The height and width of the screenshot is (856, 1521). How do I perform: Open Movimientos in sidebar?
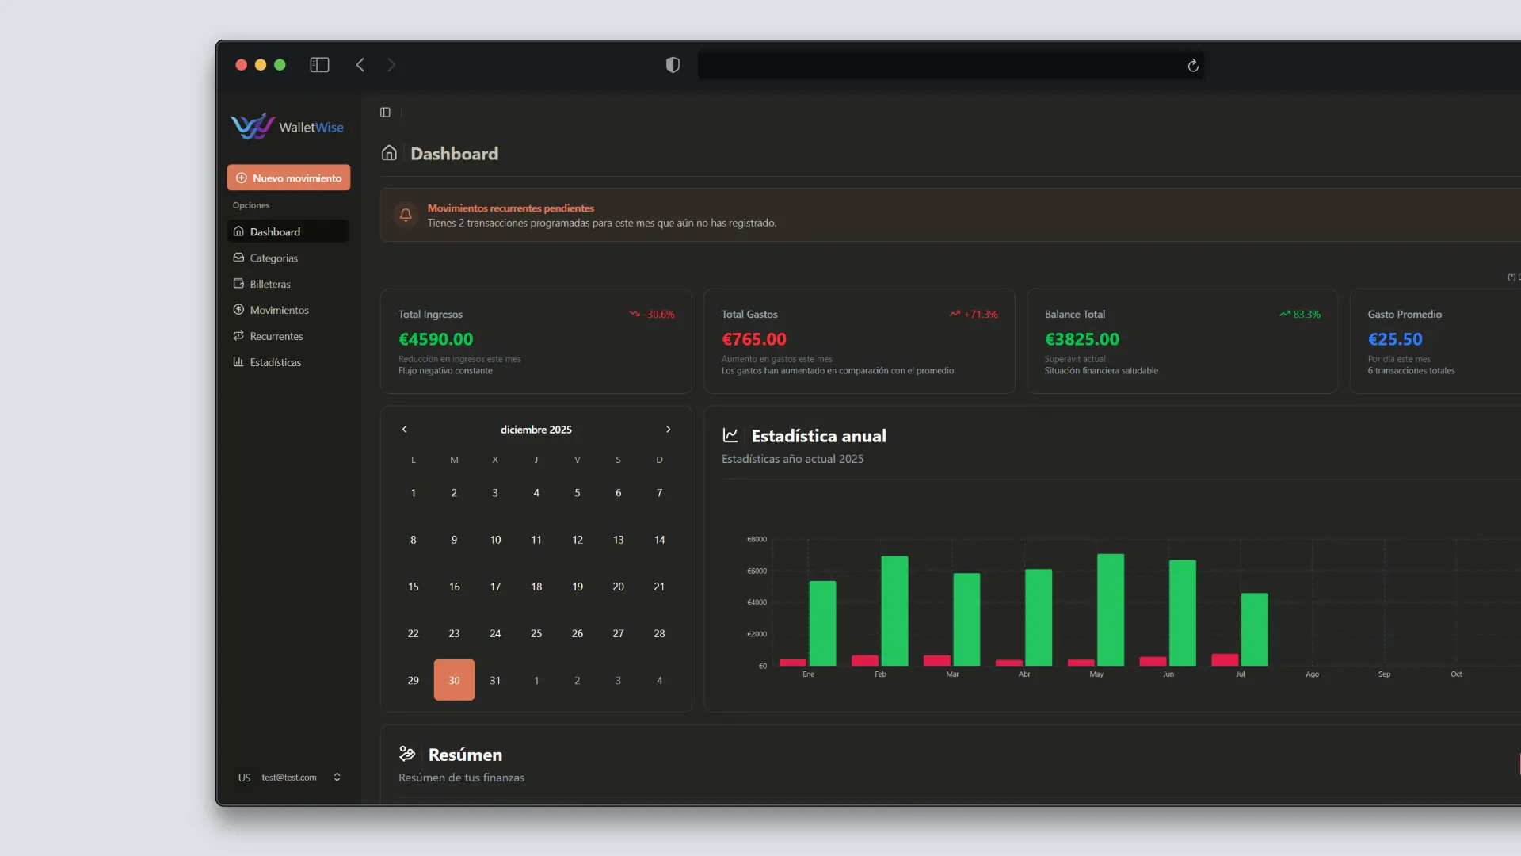click(x=279, y=310)
